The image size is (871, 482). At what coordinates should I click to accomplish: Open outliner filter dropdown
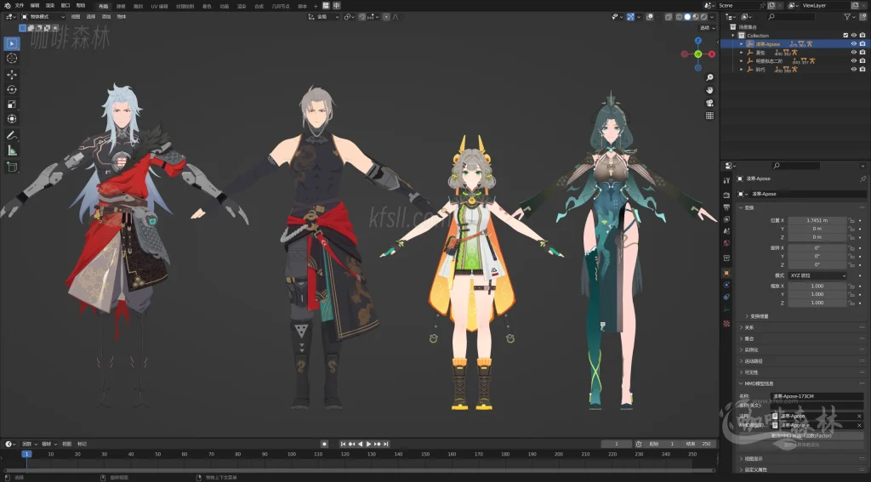pyautogui.click(x=850, y=17)
